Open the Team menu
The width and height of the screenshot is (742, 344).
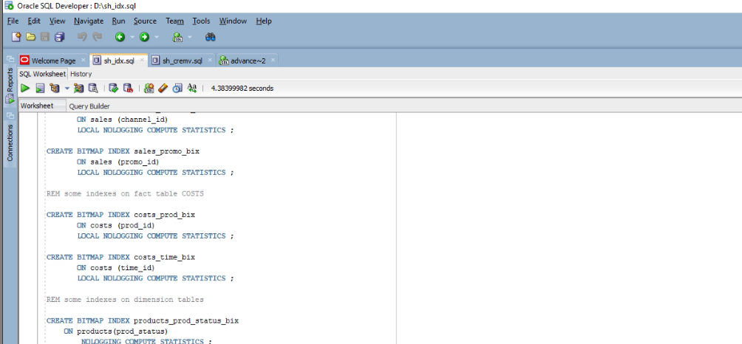pos(174,21)
